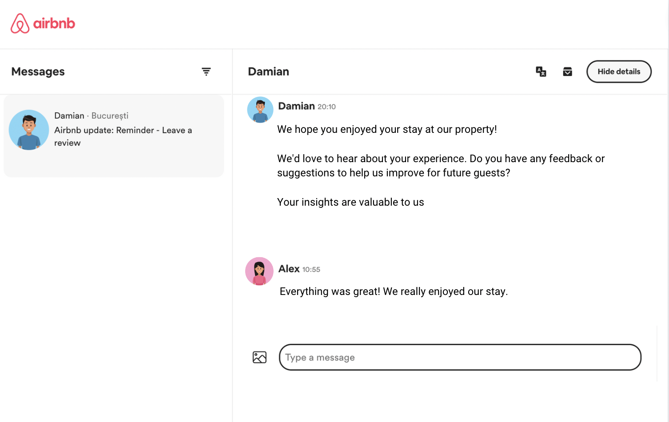669x422 pixels.
Task: Click the Airbnb logo icon
Action: point(20,24)
